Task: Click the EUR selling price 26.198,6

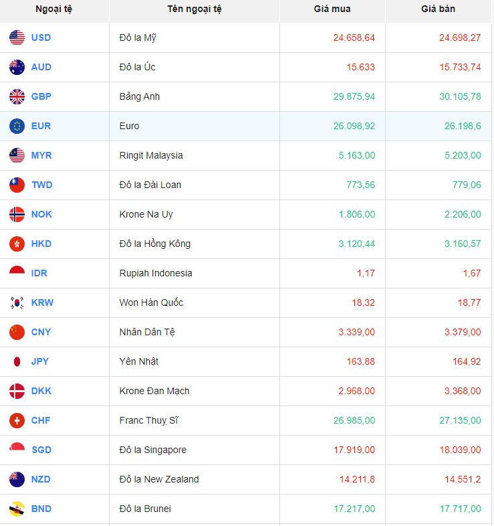Action: pos(460,126)
